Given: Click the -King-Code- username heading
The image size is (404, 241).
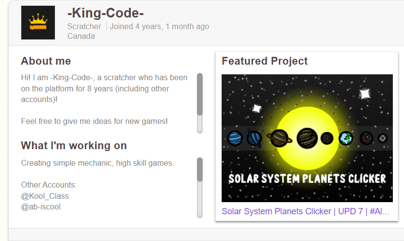Looking at the screenshot, I should tap(106, 13).
